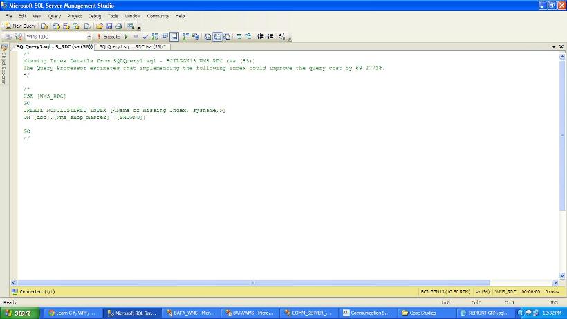Image resolution: width=567 pixels, height=319 pixels.
Task: Switch output to Results to File
Action: click(227, 37)
